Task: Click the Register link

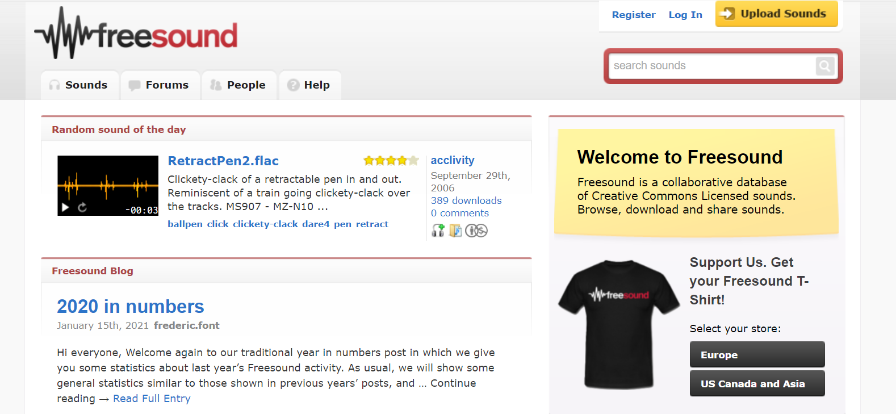Action: 634,15
